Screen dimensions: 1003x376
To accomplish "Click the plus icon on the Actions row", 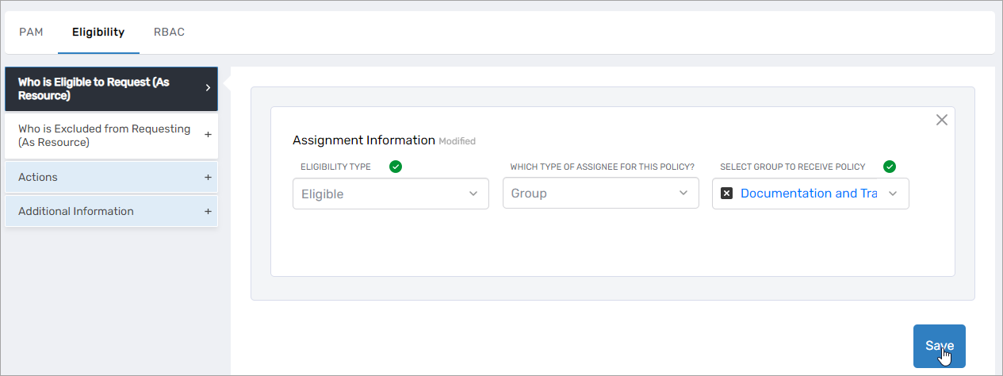I will click(x=208, y=178).
